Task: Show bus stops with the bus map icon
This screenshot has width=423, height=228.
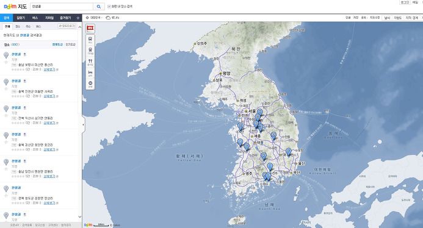Action: 90,40
